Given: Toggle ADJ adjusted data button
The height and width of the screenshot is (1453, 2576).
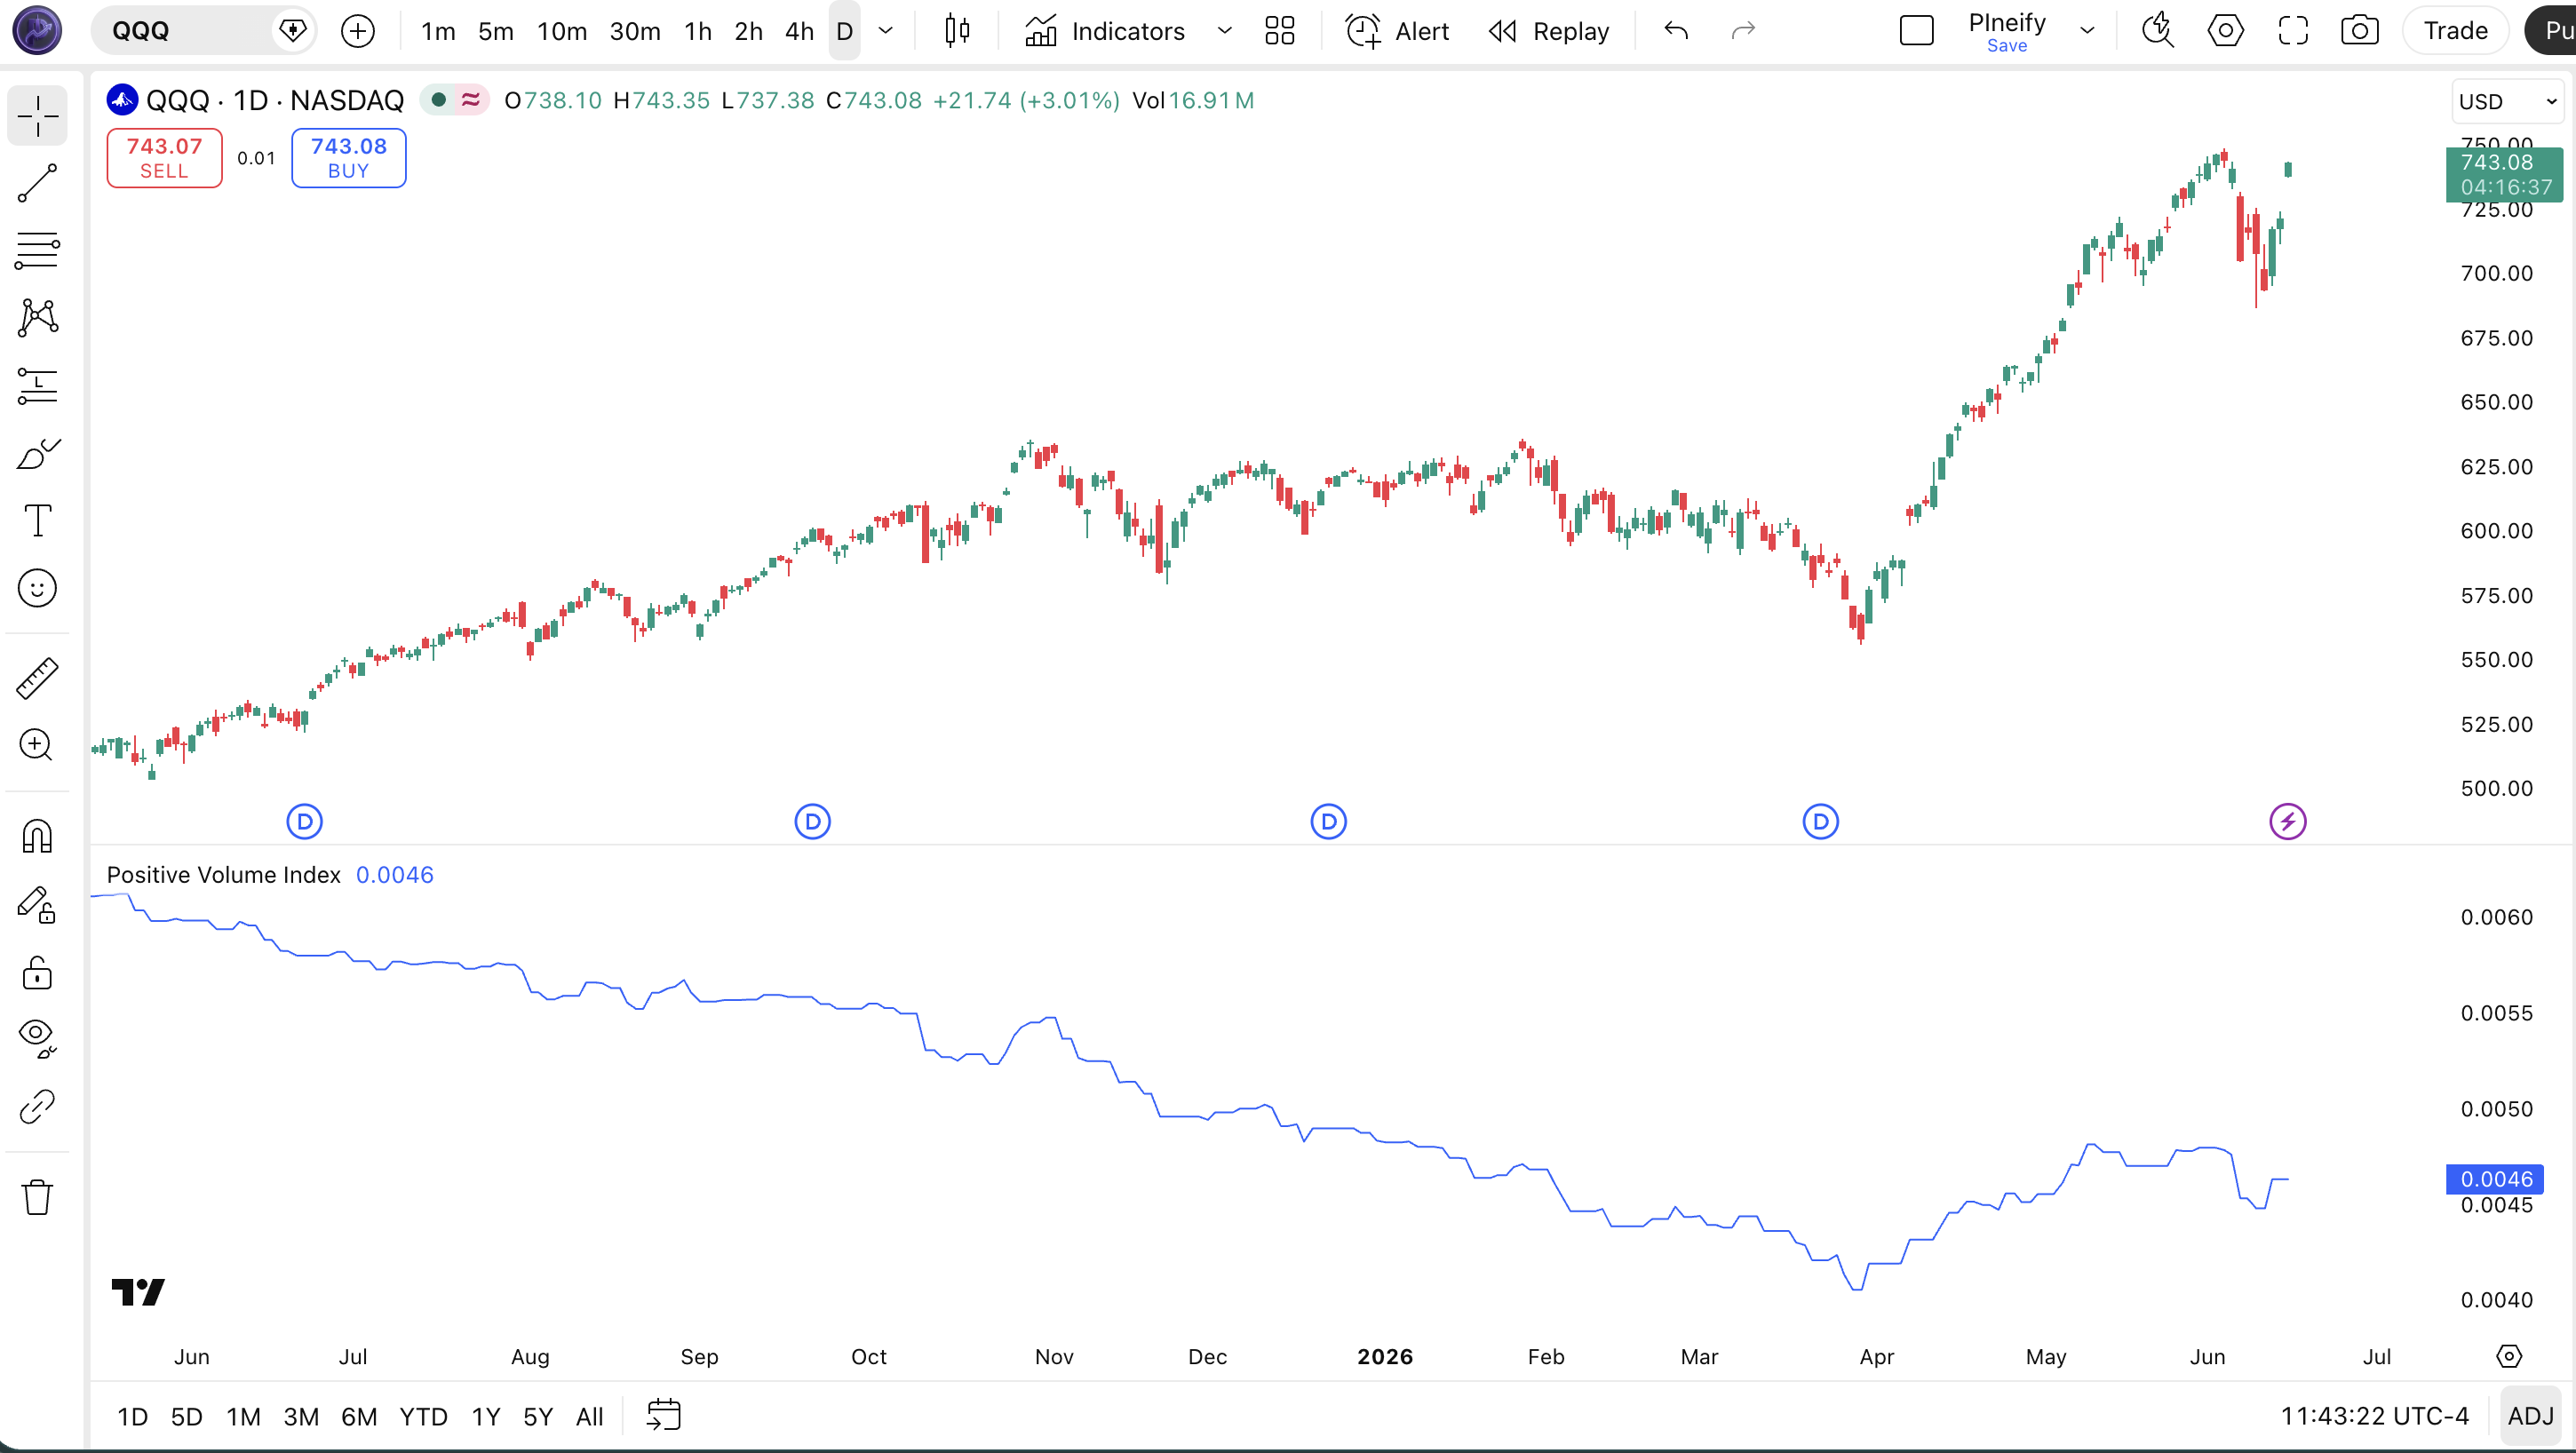Looking at the screenshot, I should [x=2530, y=1416].
